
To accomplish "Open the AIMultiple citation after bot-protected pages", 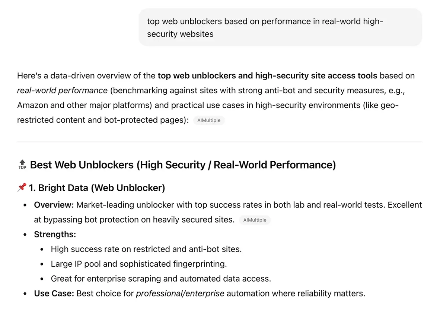I will (209, 120).
